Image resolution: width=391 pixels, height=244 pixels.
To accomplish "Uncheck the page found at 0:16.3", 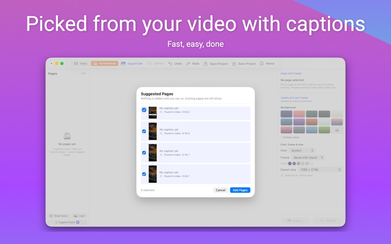I will point(144,131).
